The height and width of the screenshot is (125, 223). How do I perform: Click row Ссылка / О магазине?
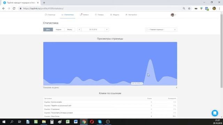pos(110,109)
